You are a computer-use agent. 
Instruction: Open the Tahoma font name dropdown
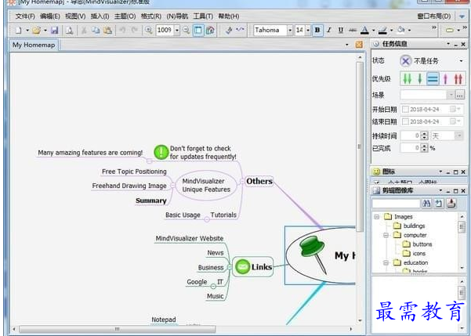[288, 31]
